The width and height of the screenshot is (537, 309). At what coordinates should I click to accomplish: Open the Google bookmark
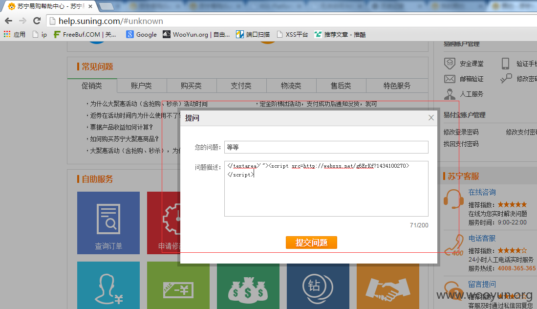141,34
